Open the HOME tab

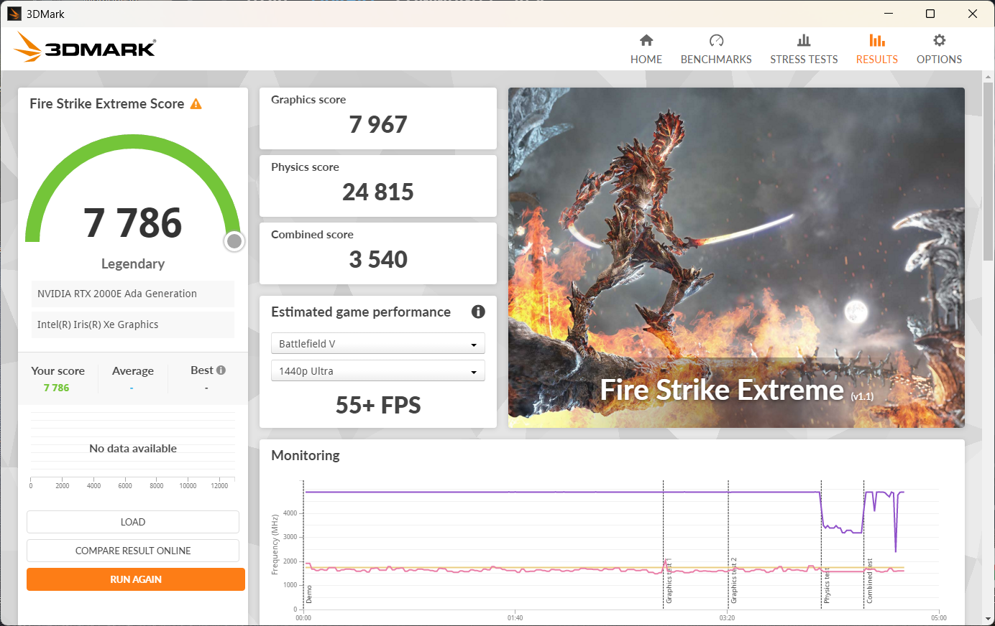646,50
